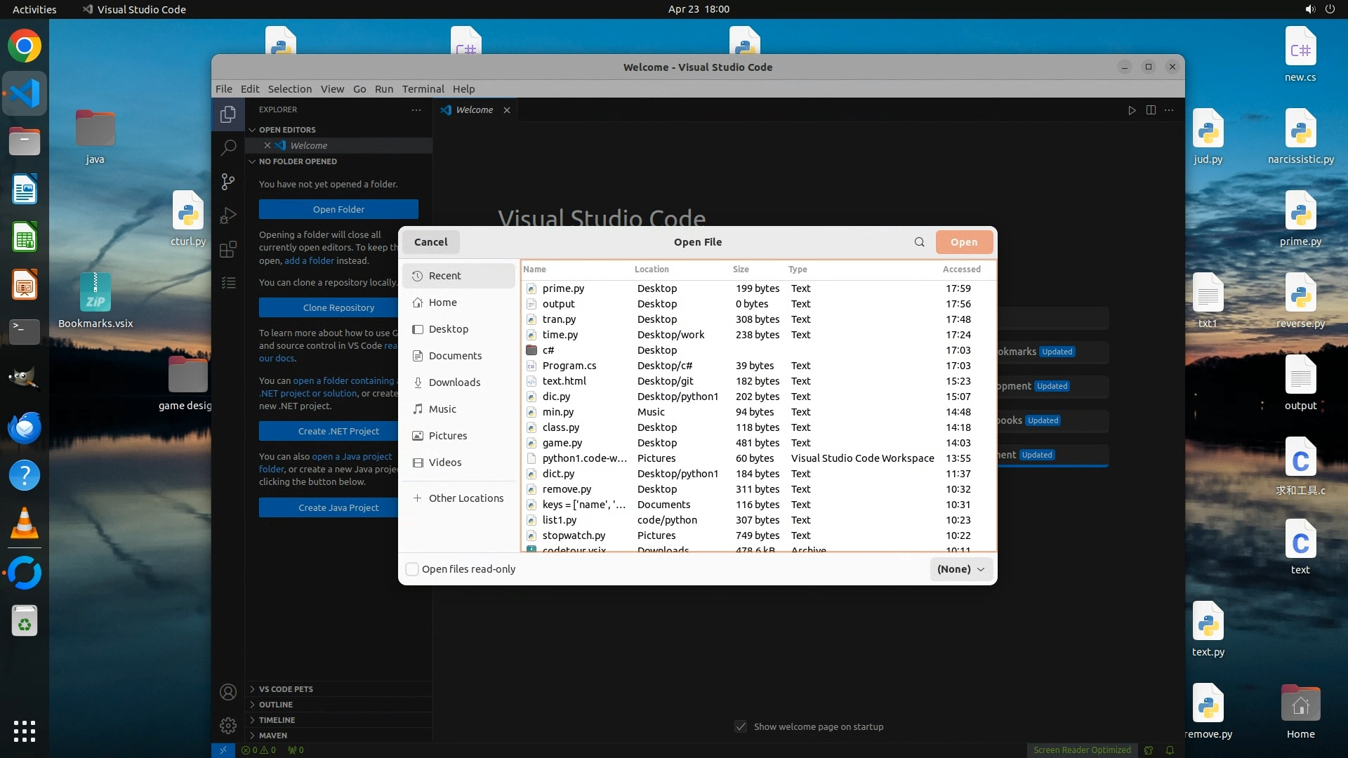Click the Accounts icon in activity bar
The height and width of the screenshot is (758, 1348).
[228, 692]
